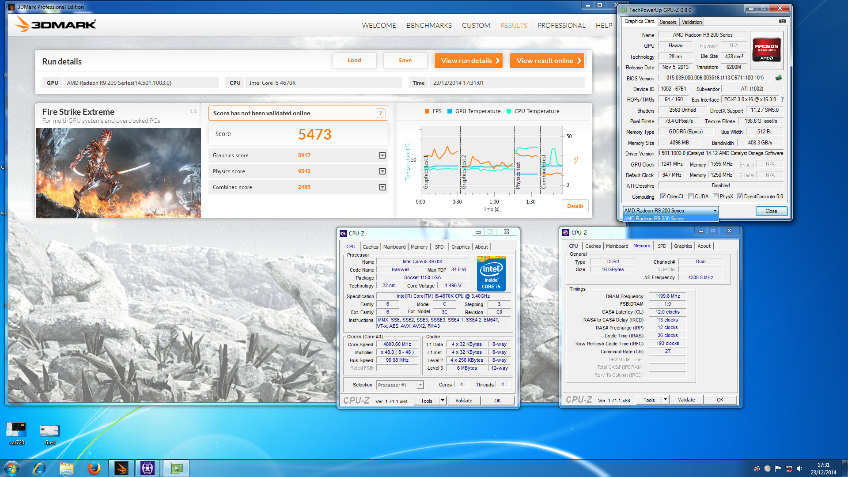Screen dimensions: 848x477
Task: Click View run details button
Action: 469,61
